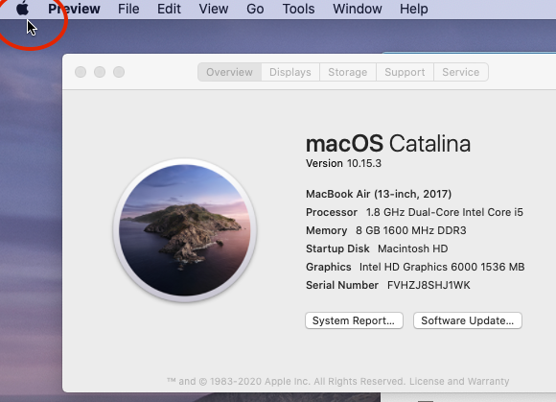Screen dimensions: 556x402
Task: Open the File menu
Action: [128, 9]
